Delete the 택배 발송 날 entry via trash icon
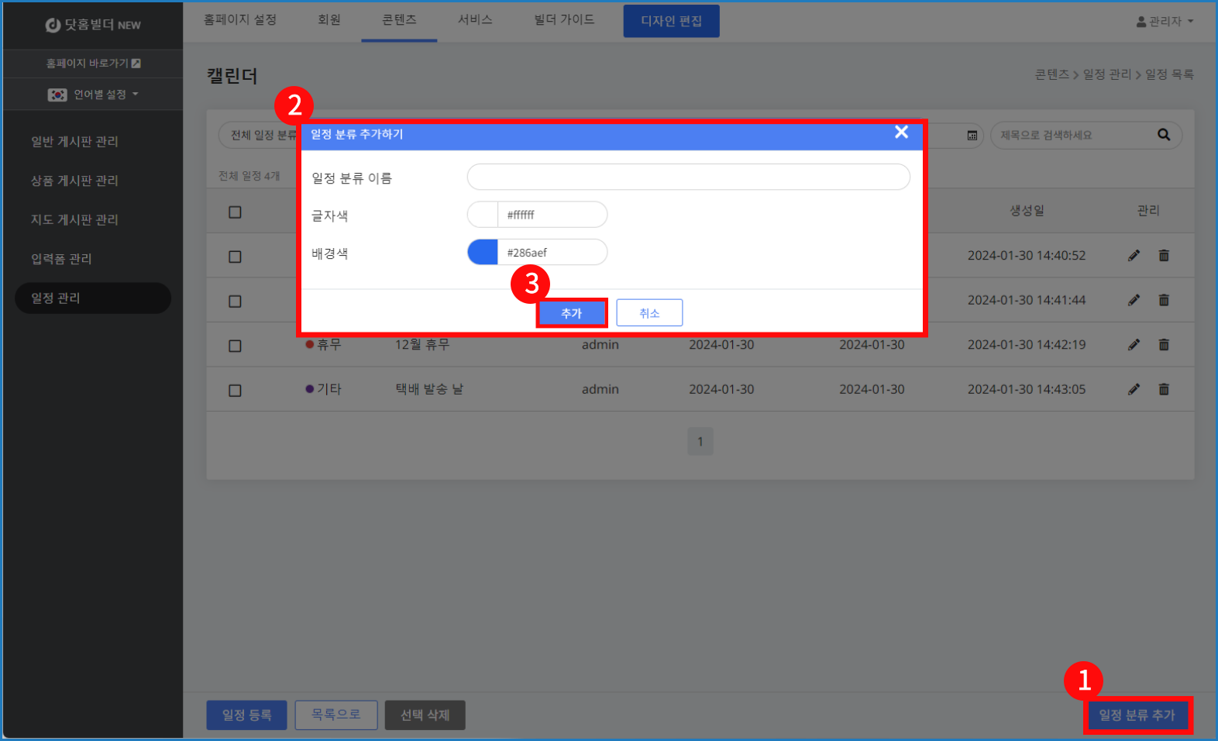The width and height of the screenshot is (1218, 741). click(x=1164, y=389)
